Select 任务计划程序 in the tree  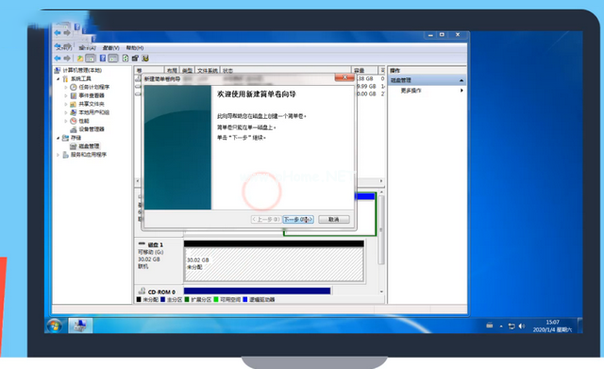click(94, 87)
